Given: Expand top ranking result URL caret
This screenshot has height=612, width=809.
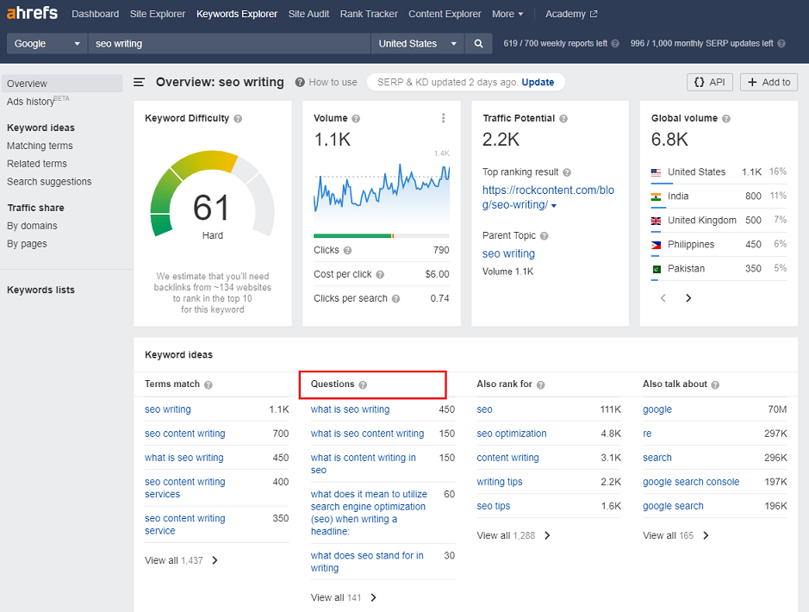Looking at the screenshot, I should 554,206.
